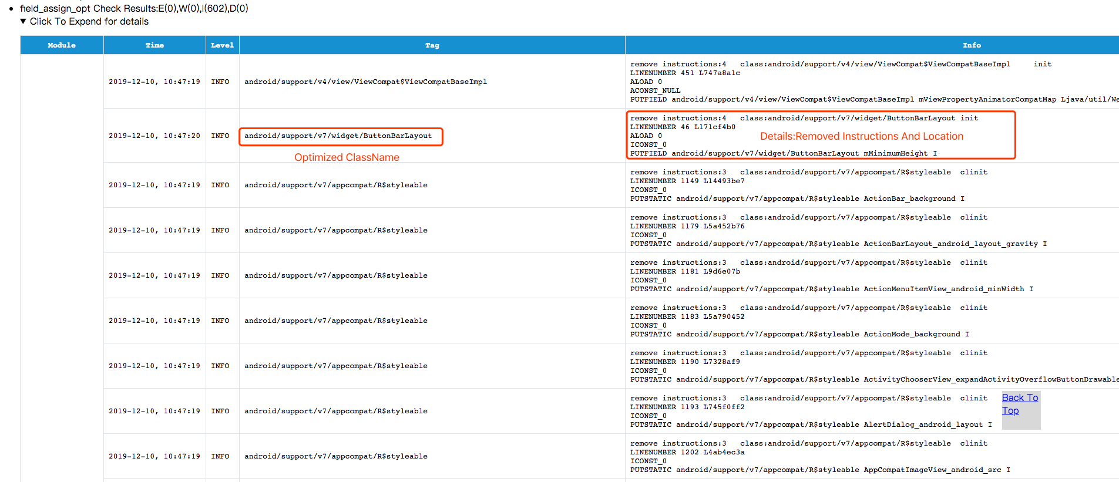Click the Tag column header

pyautogui.click(x=432, y=45)
